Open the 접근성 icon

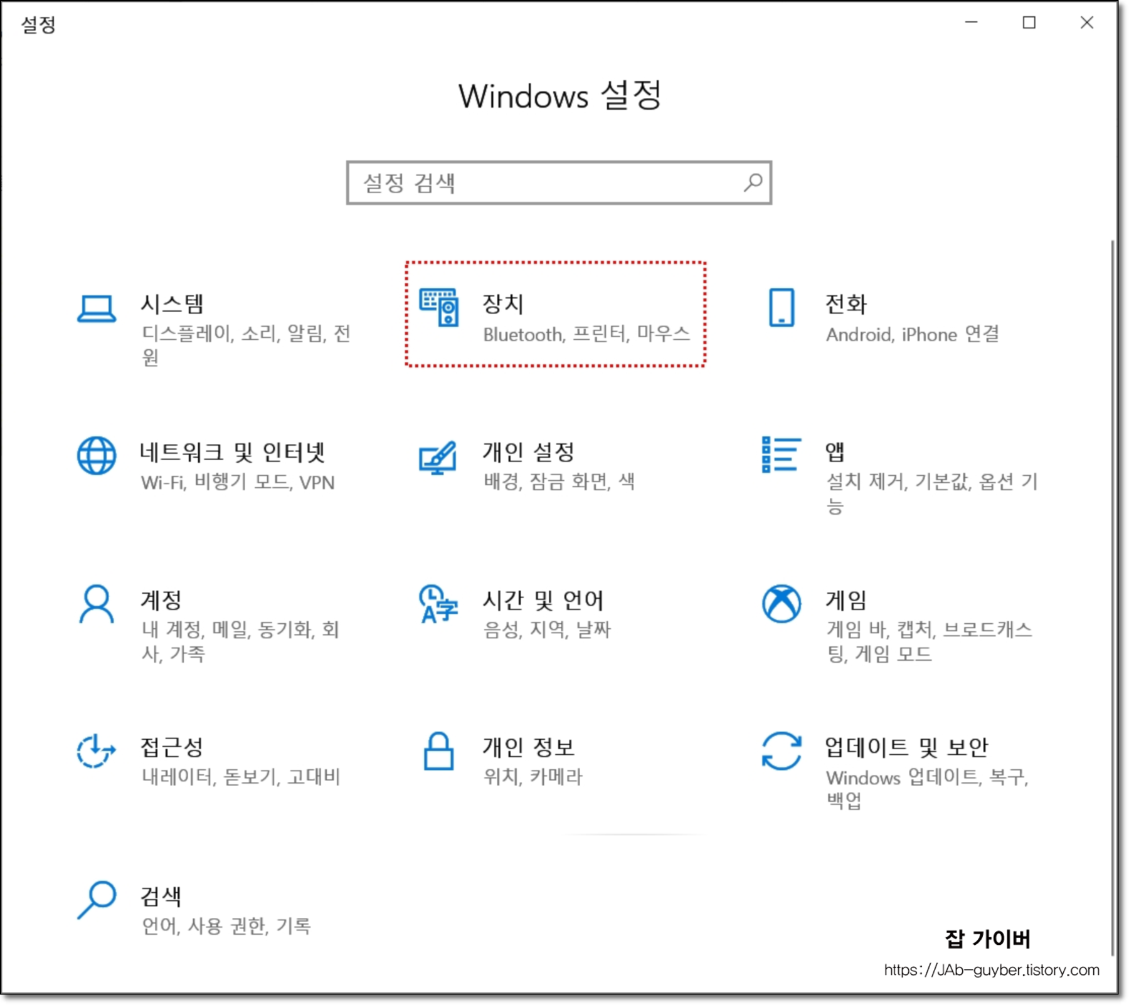96,751
